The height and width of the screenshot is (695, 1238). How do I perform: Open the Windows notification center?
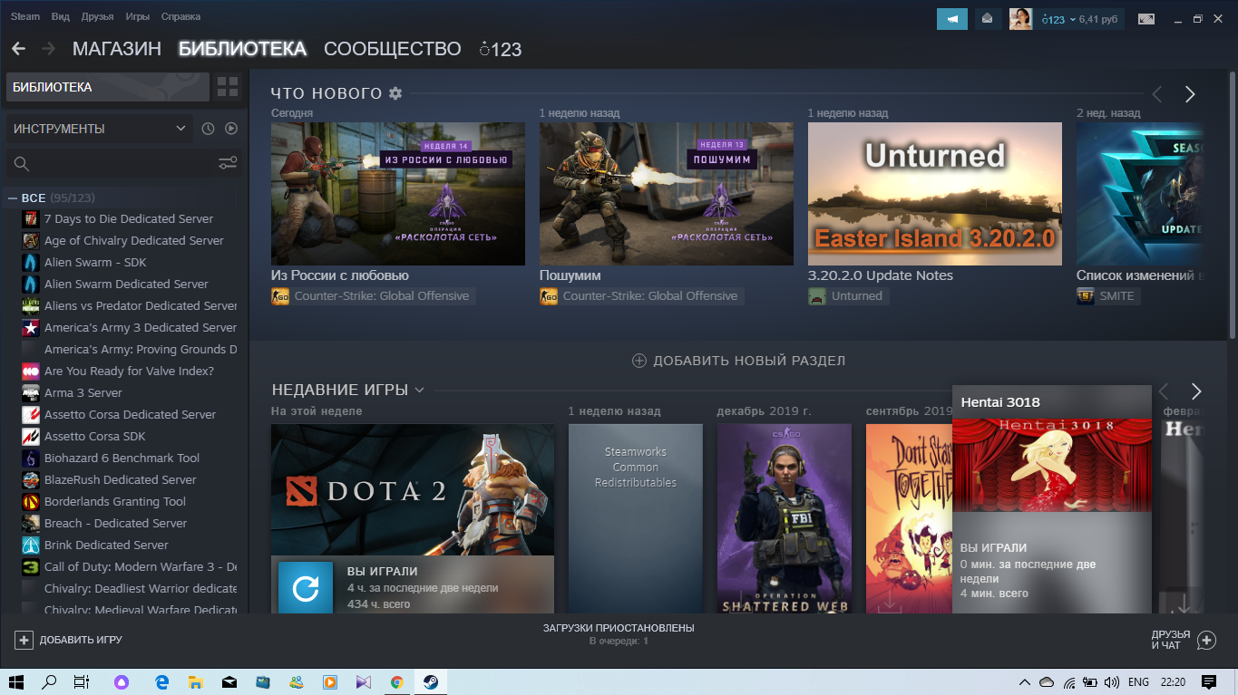pos(1208,682)
